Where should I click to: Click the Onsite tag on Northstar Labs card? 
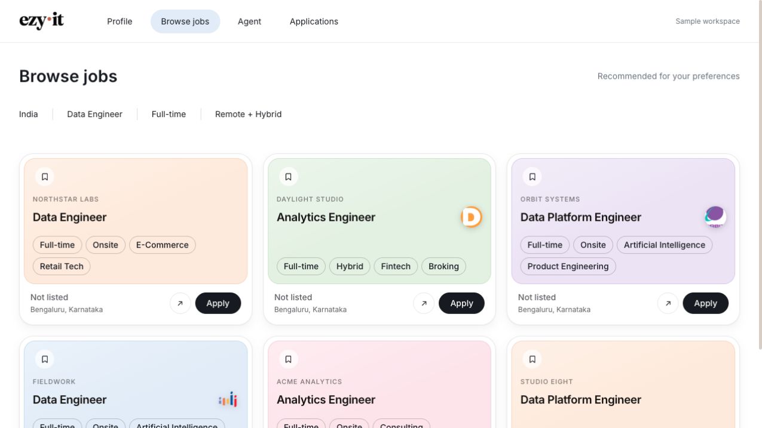point(106,245)
